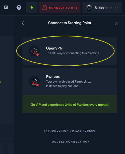Click the OpenVPN cloud shield icon
Image resolution: width=125 pixels, height=154 pixels.
pyautogui.click(x=34, y=51)
